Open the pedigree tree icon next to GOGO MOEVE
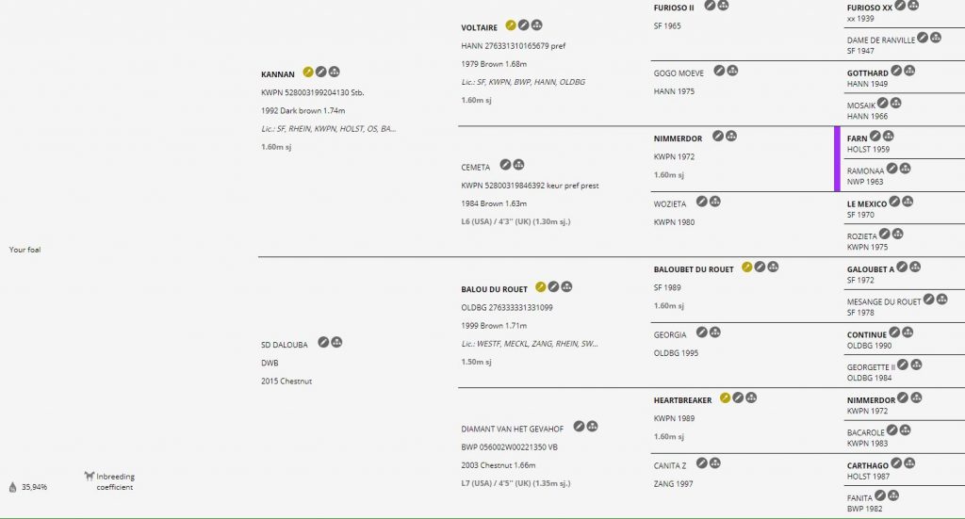Image resolution: width=965 pixels, height=519 pixels. pyautogui.click(x=732, y=71)
